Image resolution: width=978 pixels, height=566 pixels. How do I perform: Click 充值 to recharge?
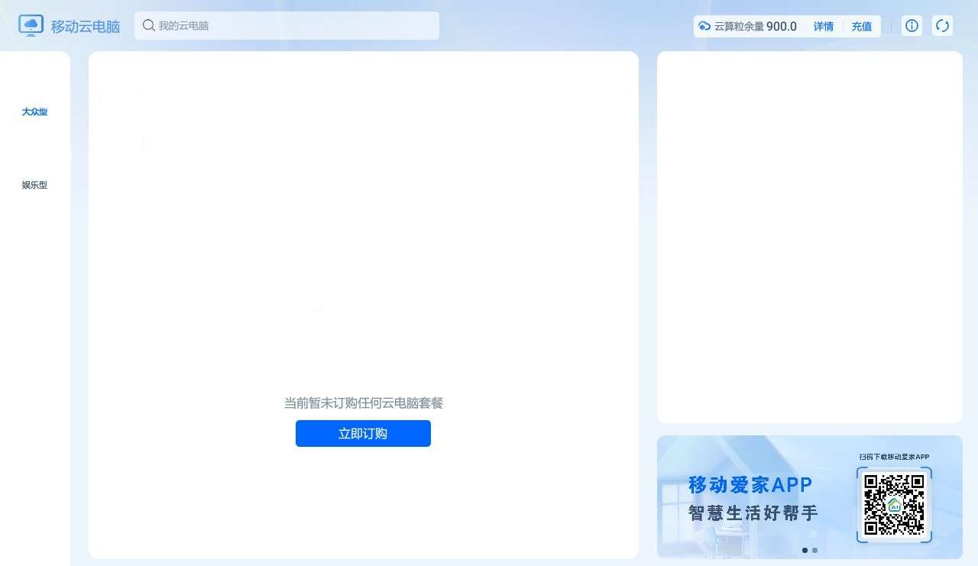click(862, 26)
